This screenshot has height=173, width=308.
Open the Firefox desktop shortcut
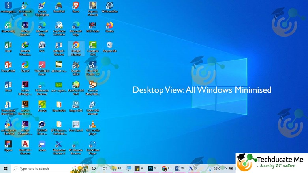pyautogui.click(x=109, y=26)
